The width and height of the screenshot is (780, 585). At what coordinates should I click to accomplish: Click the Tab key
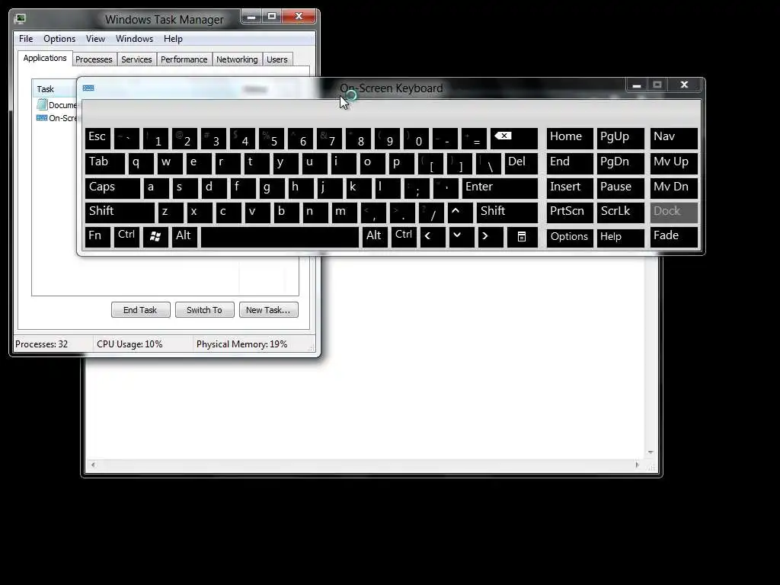tap(105, 163)
